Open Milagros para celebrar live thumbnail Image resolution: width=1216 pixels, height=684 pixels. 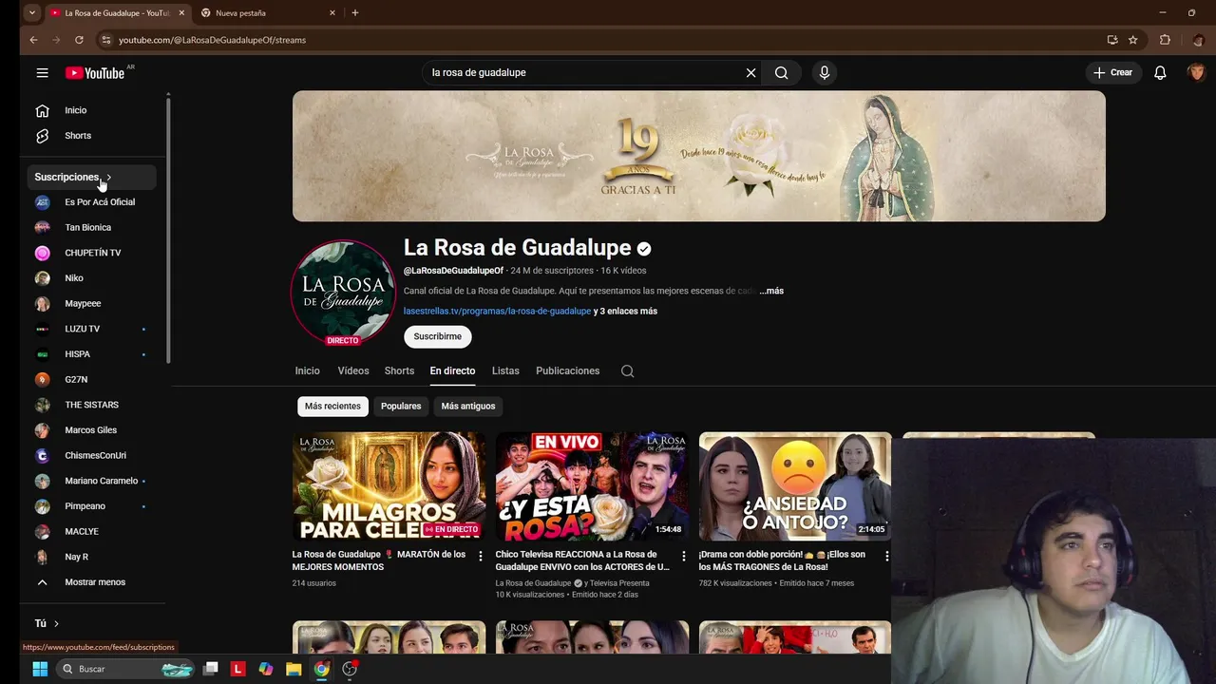click(389, 486)
